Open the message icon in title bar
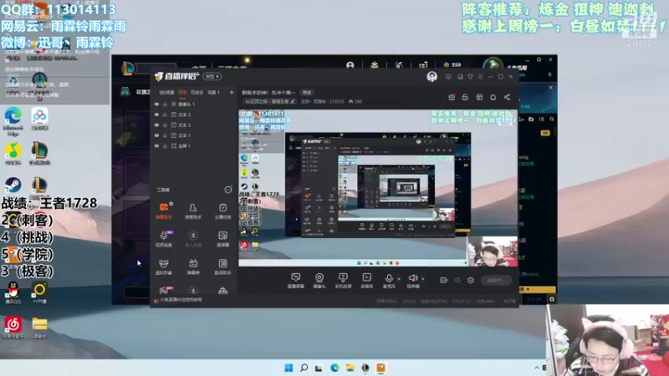Image resolution: width=669 pixels, height=376 pixels. point(448,77)
